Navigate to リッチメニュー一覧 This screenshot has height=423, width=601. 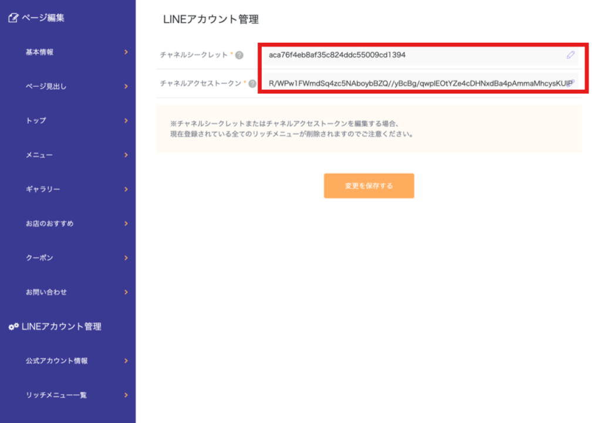[x=56, y=395]
